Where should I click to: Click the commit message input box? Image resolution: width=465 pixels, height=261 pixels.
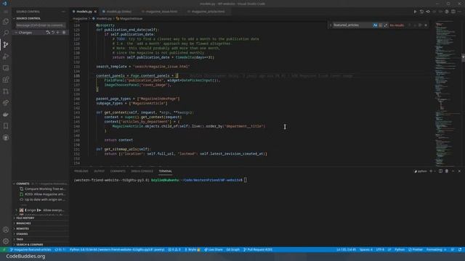click(40, 25)
